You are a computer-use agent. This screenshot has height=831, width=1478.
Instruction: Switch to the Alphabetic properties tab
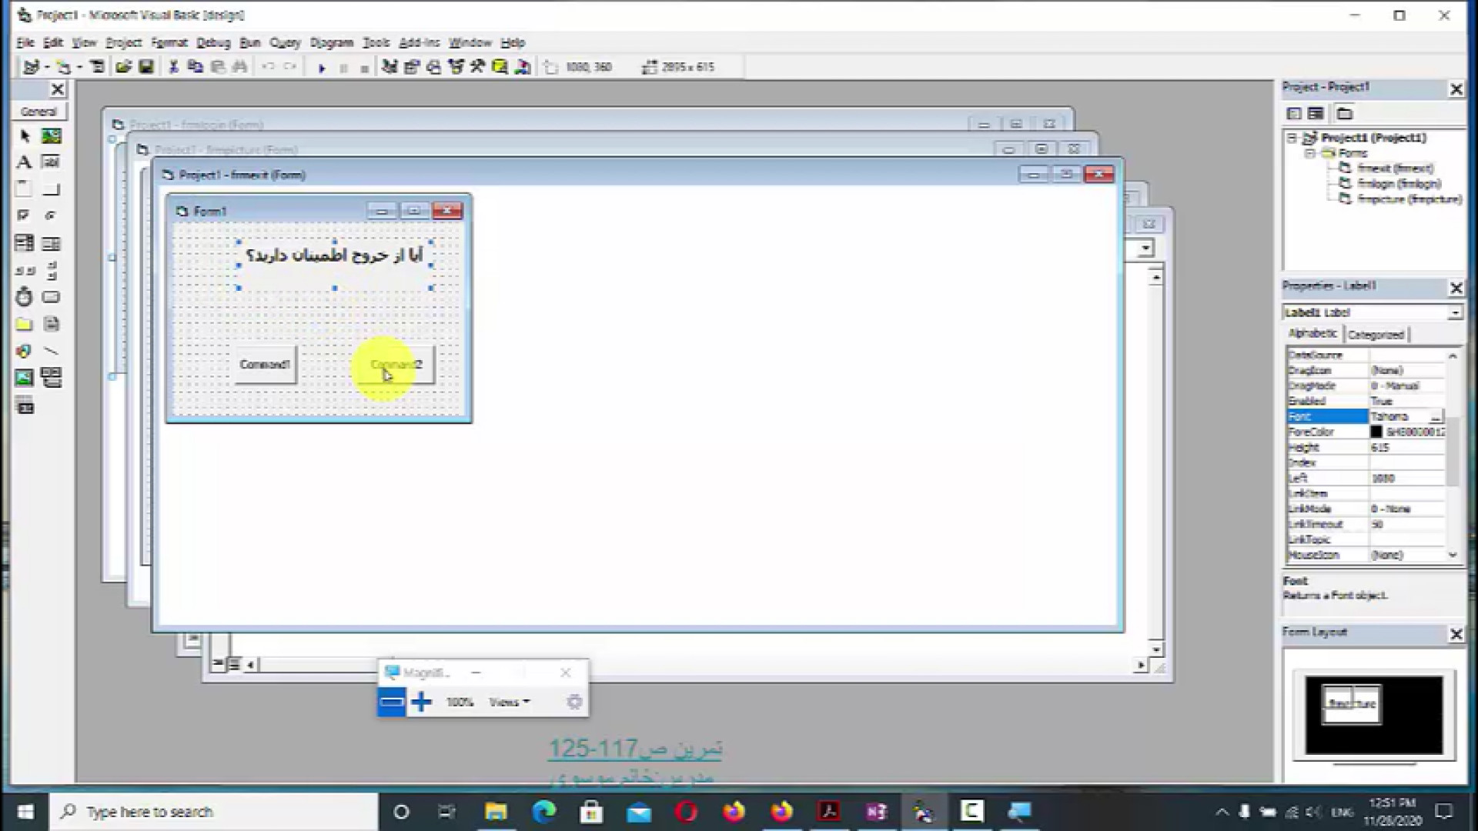pos(1312,334)
